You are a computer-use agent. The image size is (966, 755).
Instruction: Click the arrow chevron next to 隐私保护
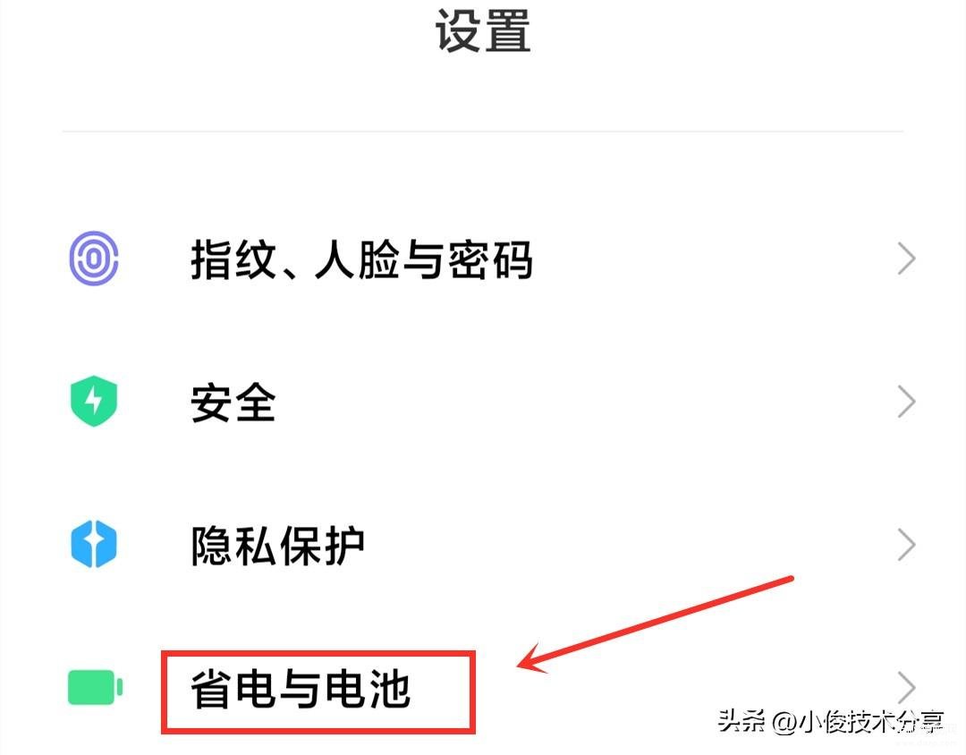point(906,545)
